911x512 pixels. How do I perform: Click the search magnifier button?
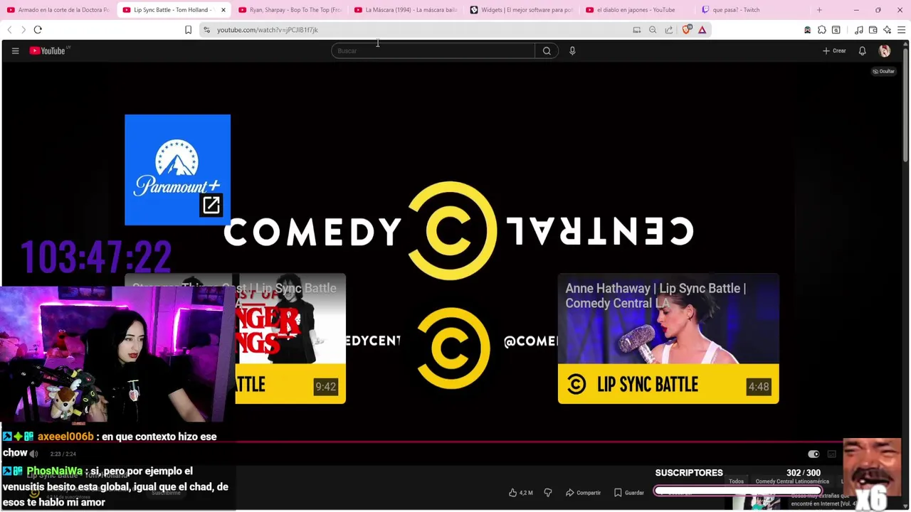(x=547, y=50)
